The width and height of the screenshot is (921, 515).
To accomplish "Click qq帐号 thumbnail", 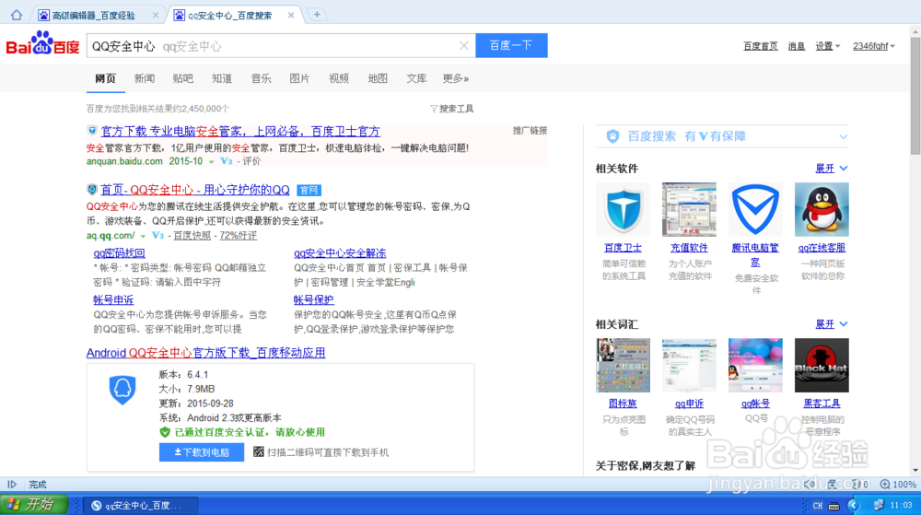I will 755,365.
